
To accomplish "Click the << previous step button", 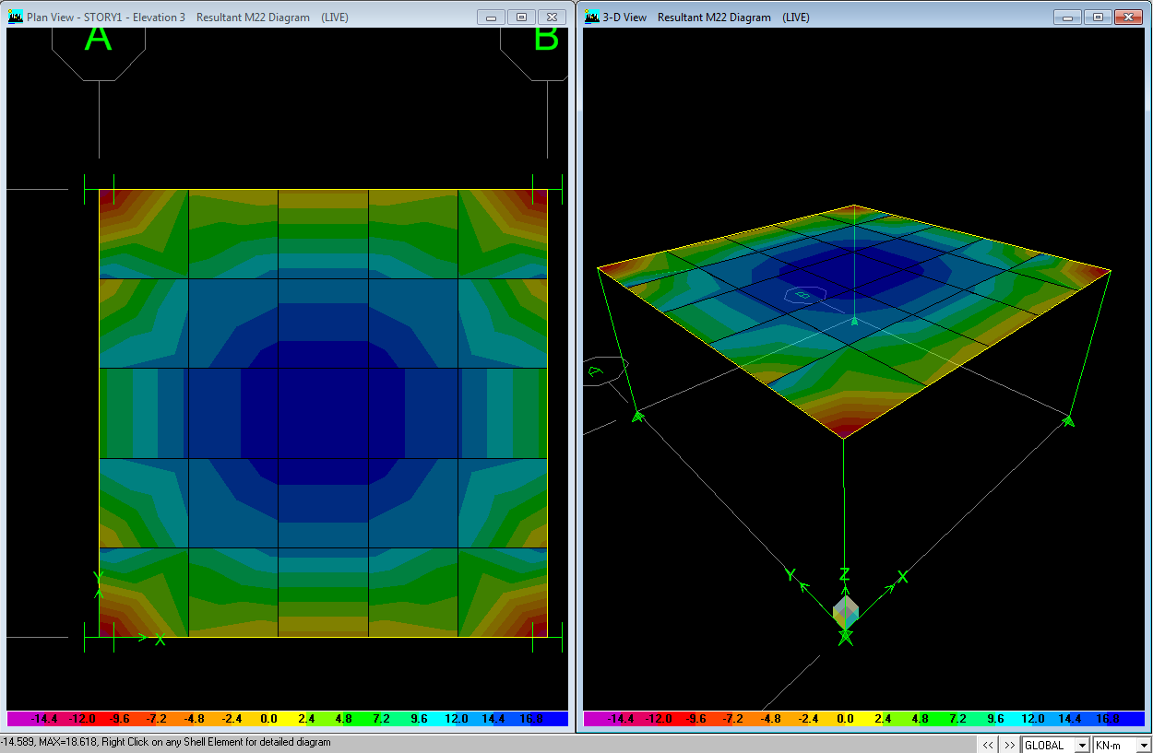I will point(986,745).
